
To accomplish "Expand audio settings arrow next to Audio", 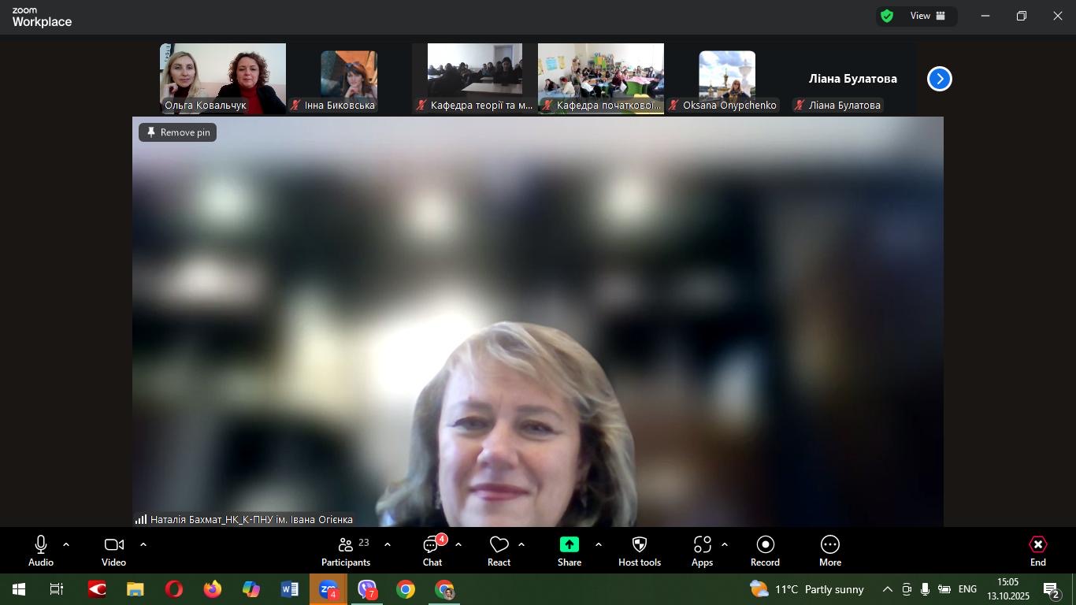I will coord(66,544).
